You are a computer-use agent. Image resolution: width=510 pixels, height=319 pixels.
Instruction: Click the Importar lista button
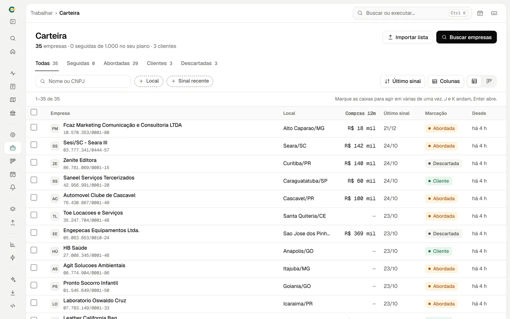pos(408,37)
